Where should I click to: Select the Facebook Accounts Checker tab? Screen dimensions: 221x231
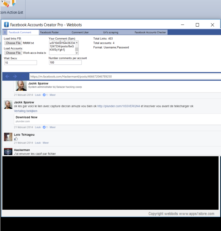pos(150,32)
